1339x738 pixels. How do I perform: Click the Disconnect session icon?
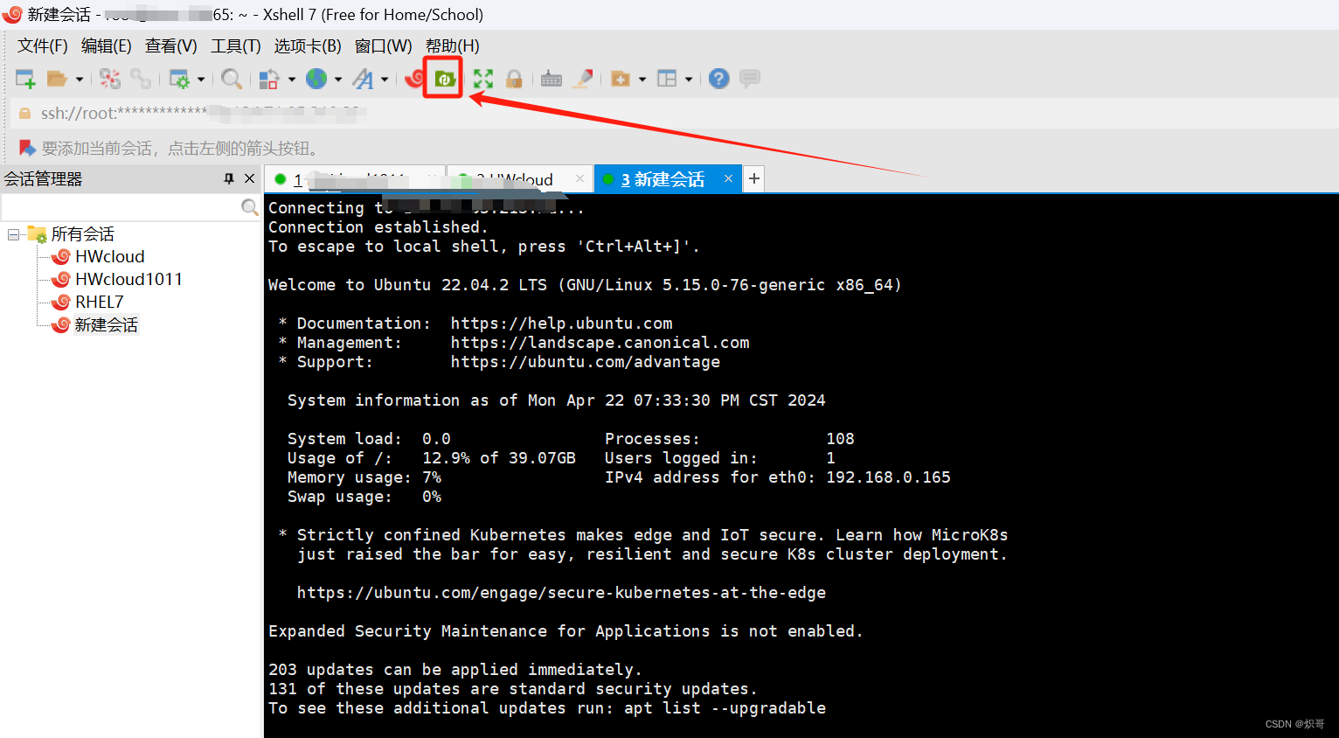point(110,79)
